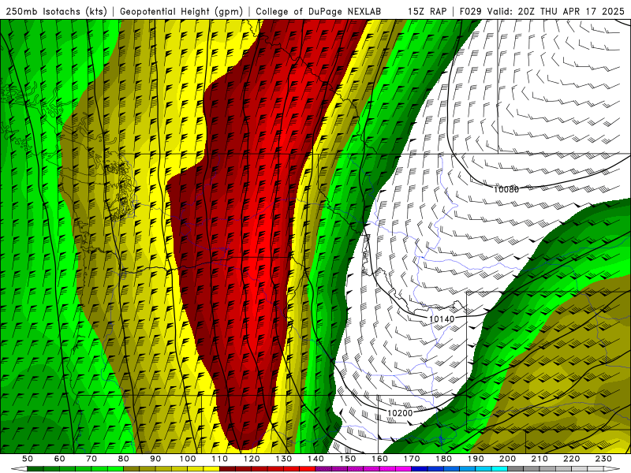Click the cyan swatch before the 200 mark
This screenshot has height=473, width=631.
click(x=499, y=468)
